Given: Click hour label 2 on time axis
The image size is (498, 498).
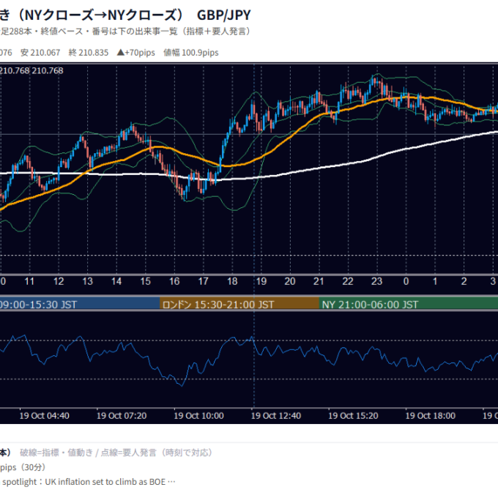Looking at the screenshot, I should click(x=464, y=281).
